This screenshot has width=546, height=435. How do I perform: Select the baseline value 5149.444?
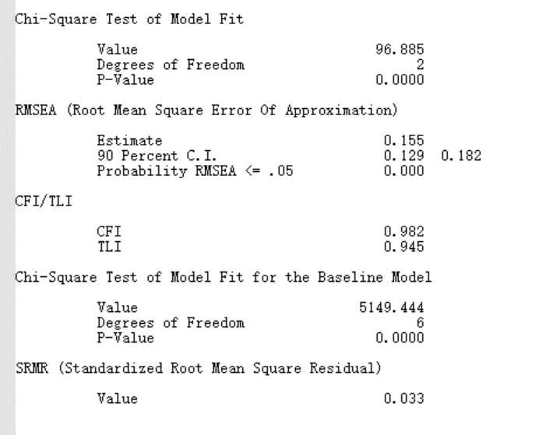click(x=392, y=307)
